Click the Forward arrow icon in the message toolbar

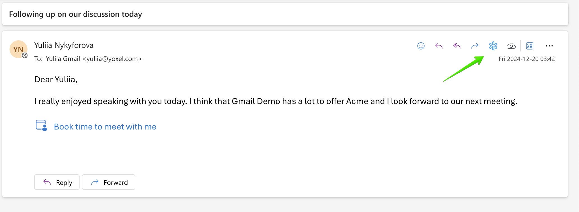(475, 46)
